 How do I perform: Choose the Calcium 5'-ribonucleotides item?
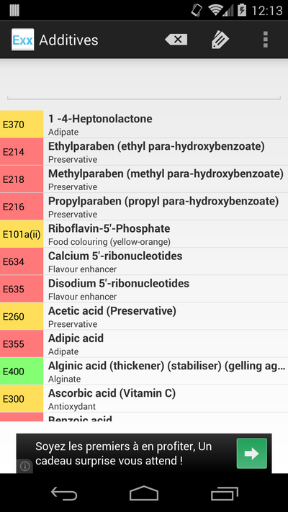point(144,261)
